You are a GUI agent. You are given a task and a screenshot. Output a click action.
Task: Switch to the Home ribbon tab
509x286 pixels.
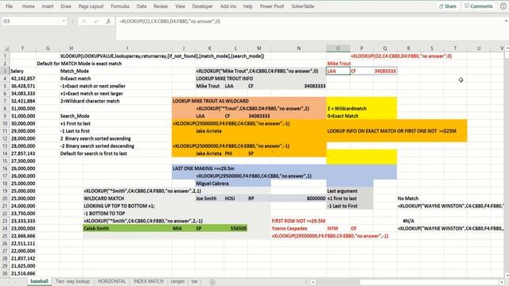click(x=29, y=6)
